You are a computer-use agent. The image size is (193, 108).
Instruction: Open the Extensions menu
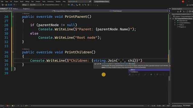(x=50, y=1)
